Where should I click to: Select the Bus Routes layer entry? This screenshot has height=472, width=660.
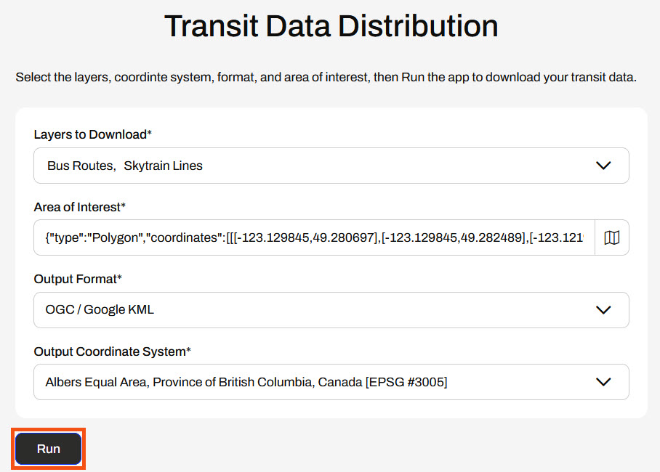[x=80, y=166]
